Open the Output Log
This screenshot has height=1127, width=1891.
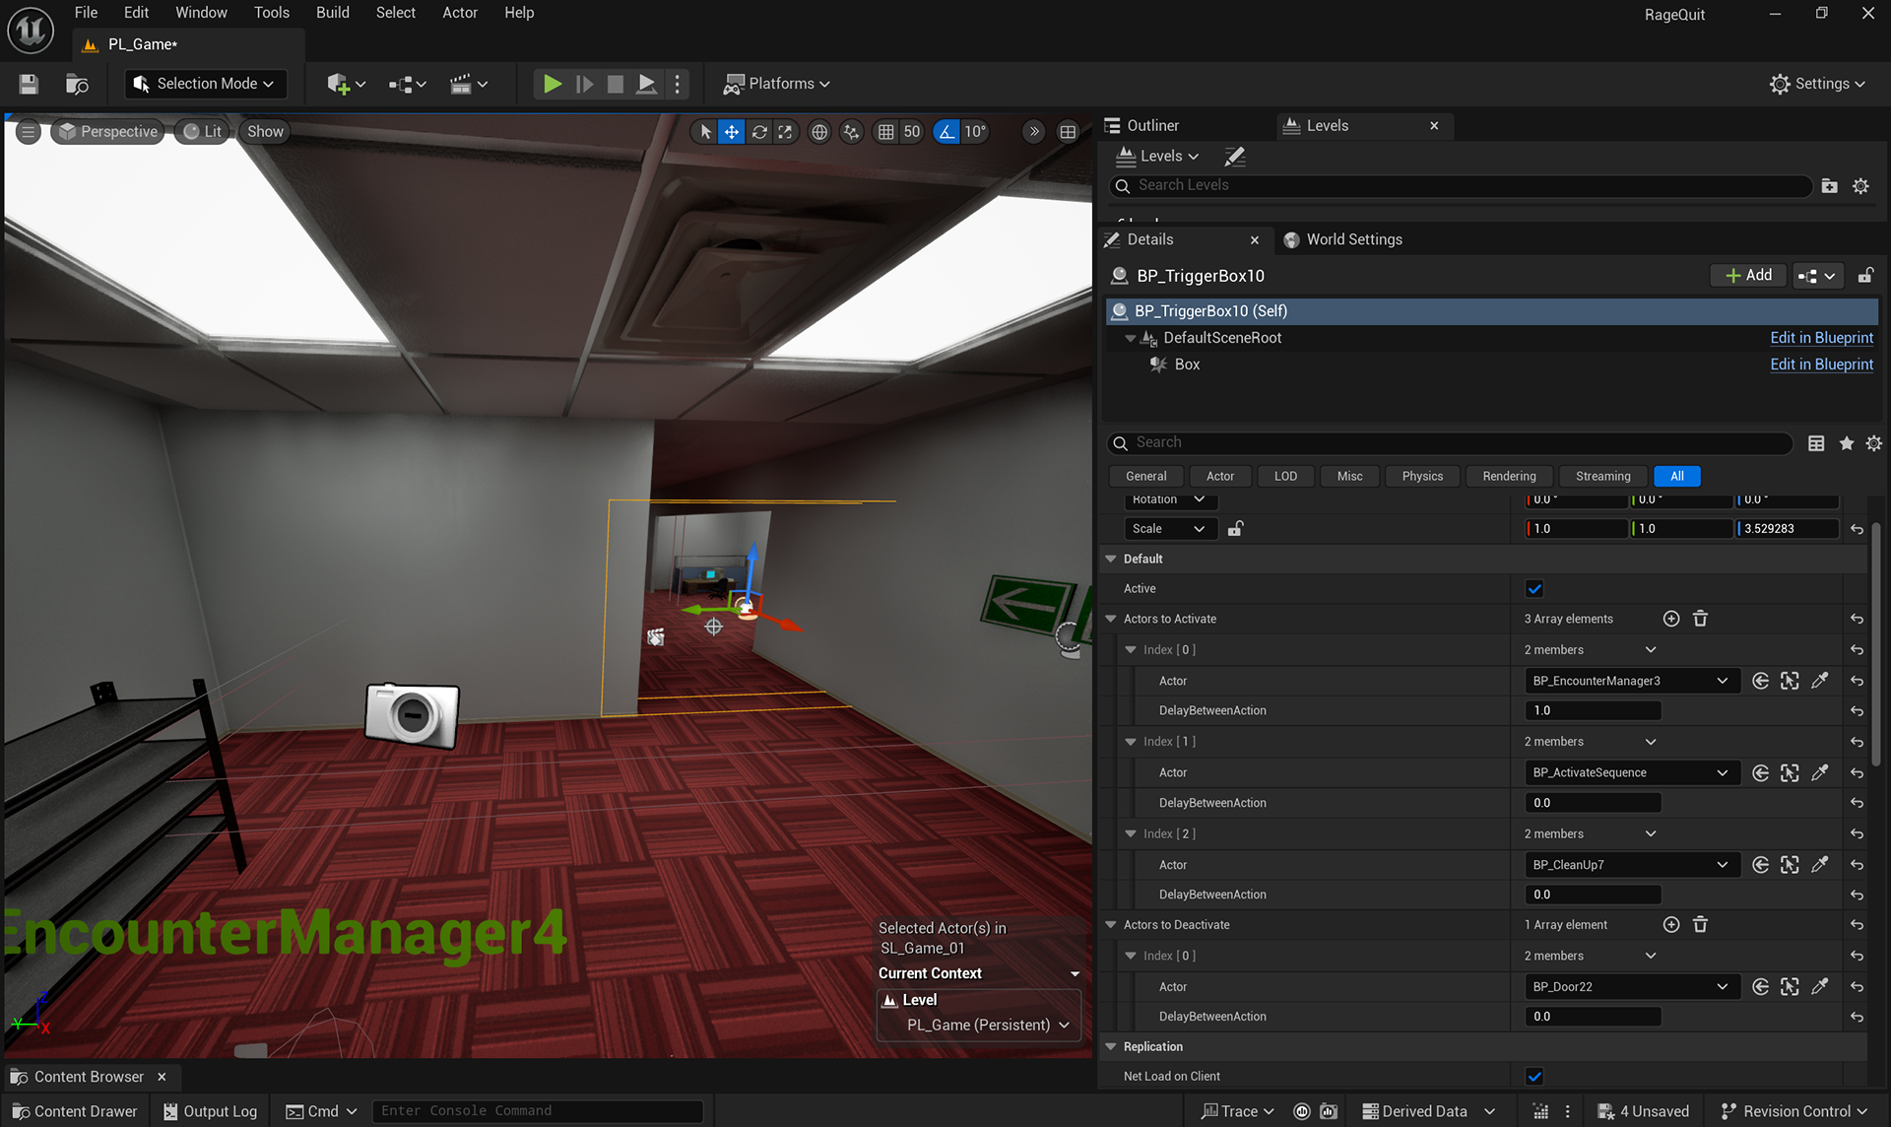point(210,1111)
